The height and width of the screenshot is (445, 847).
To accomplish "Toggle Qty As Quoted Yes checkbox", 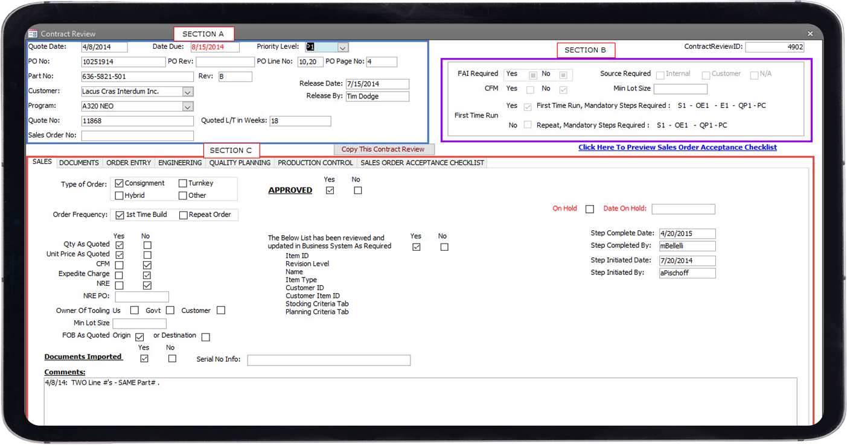I will (x=120, y=245).
